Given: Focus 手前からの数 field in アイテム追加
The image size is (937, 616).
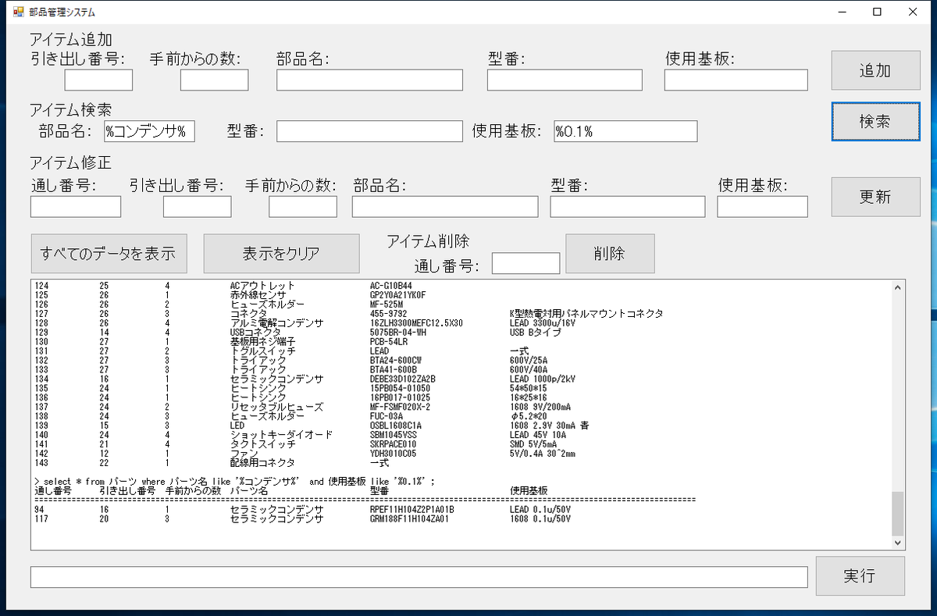Looking at the screenshot, I should (214, 80).
